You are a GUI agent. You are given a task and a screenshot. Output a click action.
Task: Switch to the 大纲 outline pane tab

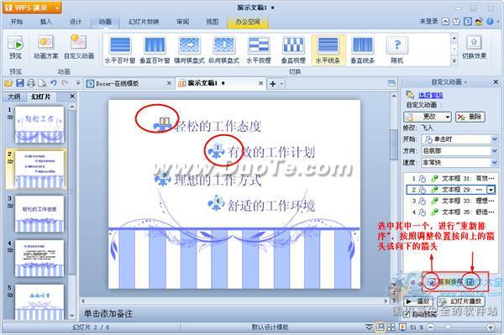coord(14,97)
